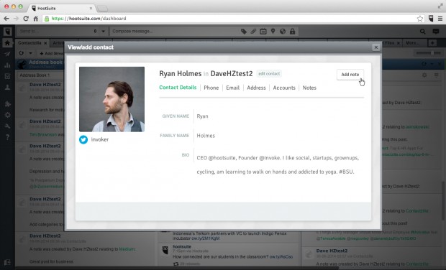Click the browser home button
Viewport: 446px width, 270px height.
pyautogui.click(x=35, y=19)
